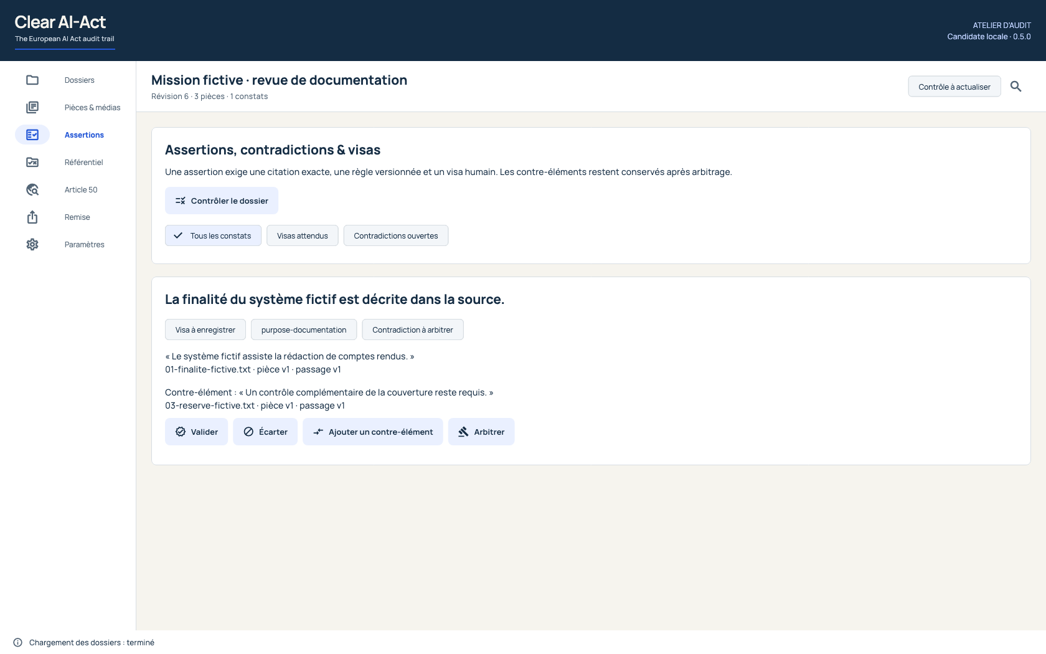Click the Article 50 search-globe icon

point(32,189)
